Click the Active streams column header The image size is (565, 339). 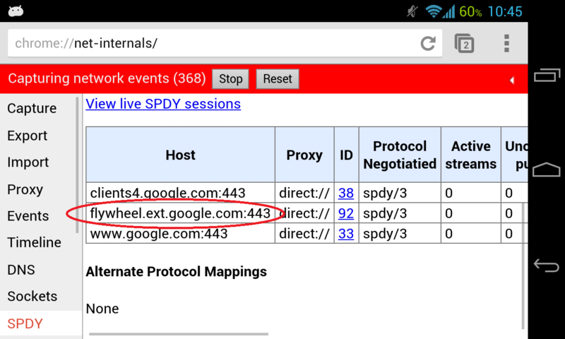pos(471,155)
